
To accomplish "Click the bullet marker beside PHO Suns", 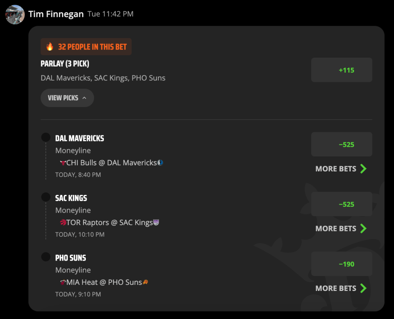I will tap(46, 257).
